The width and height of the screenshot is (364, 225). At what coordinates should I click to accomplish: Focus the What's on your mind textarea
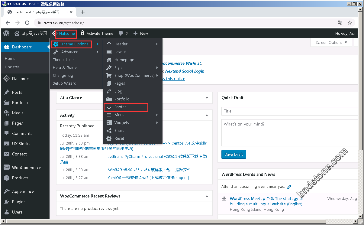tap(290, 133)
